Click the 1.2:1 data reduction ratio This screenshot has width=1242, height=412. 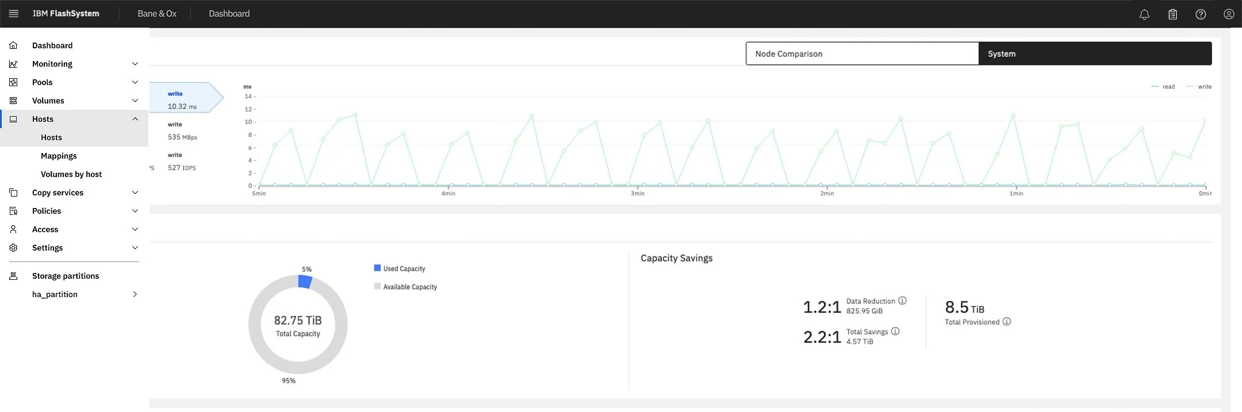(x=822, y=307)
